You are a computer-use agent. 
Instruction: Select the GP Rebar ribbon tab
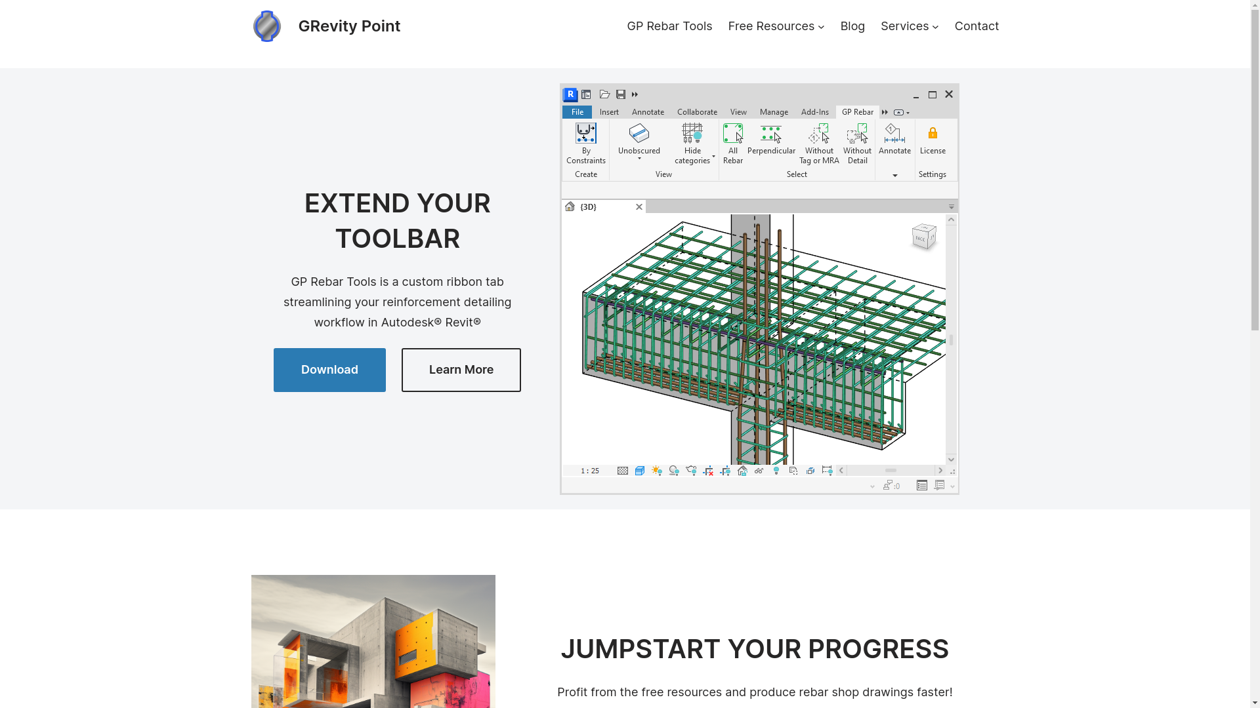point(857,112)
